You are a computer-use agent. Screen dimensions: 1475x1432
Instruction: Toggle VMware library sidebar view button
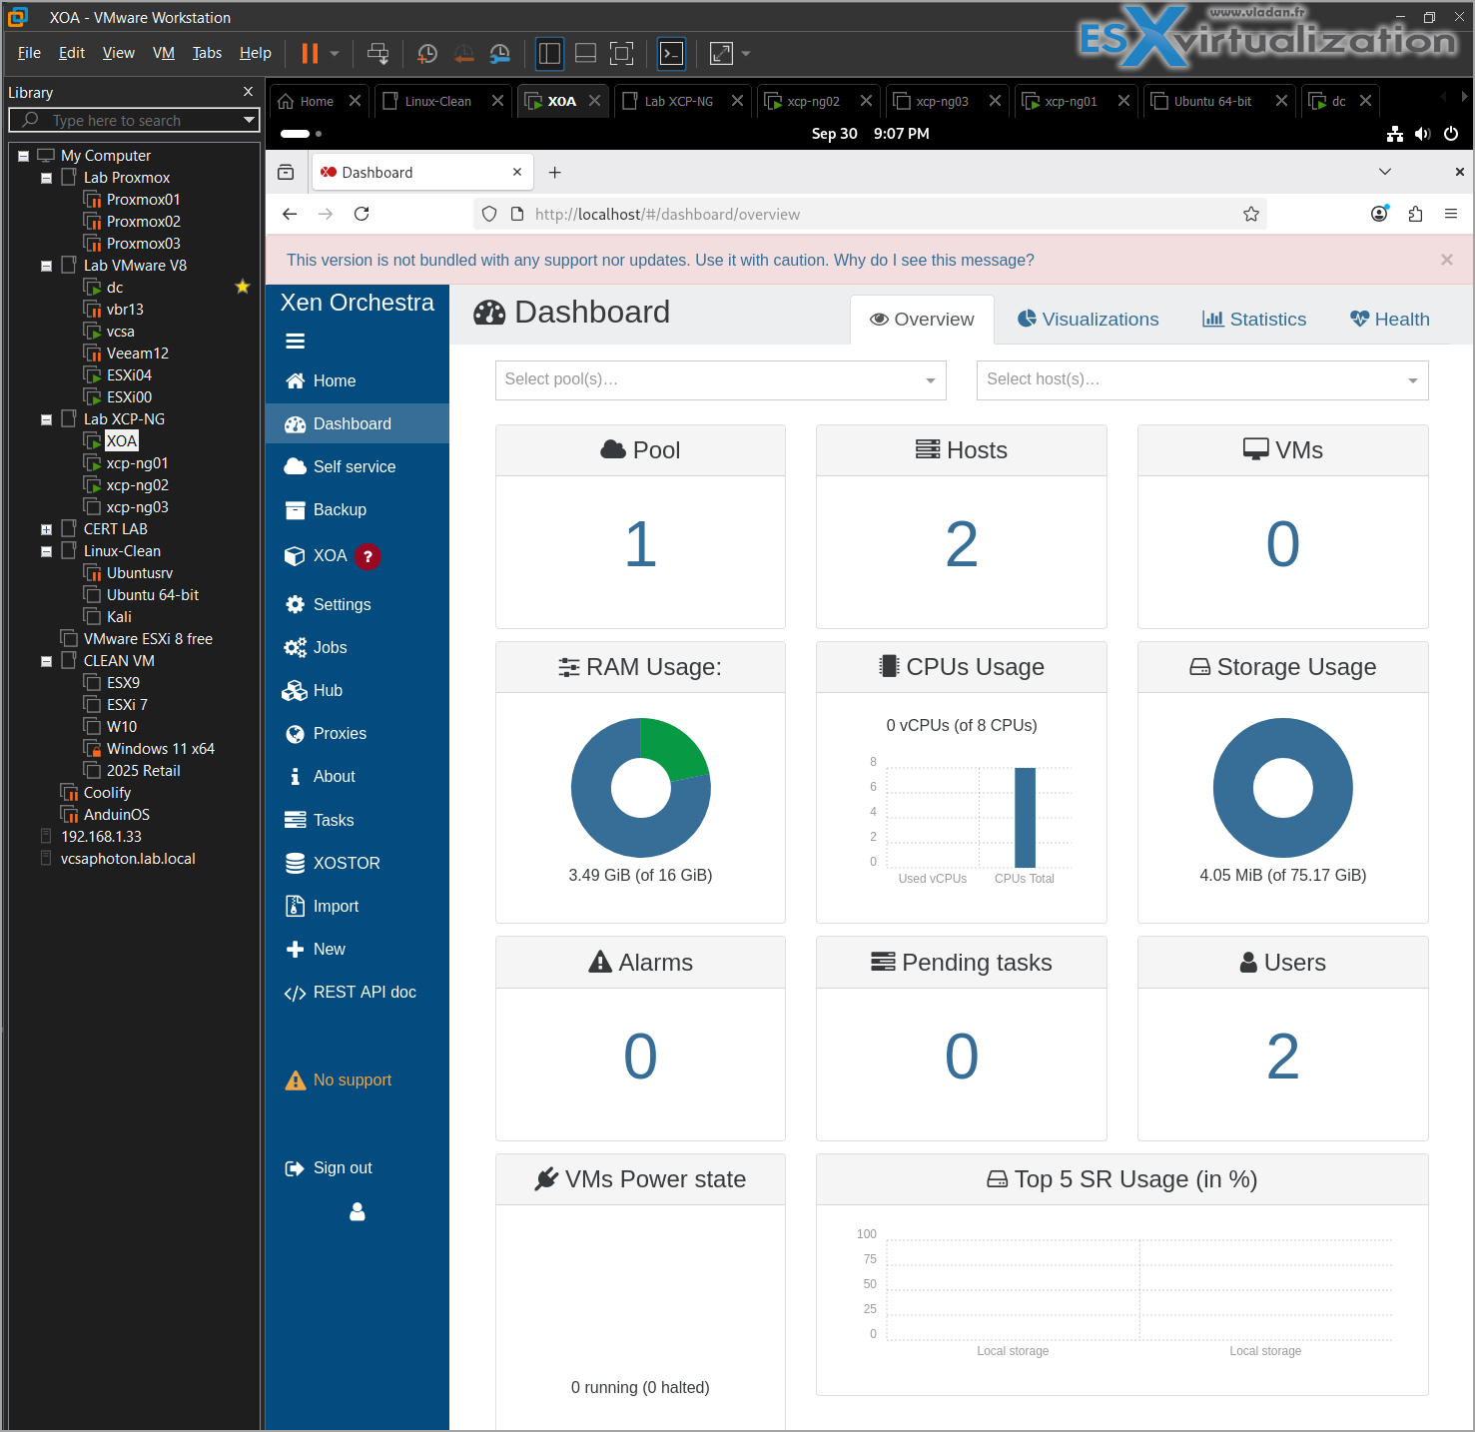pos(549,54)
